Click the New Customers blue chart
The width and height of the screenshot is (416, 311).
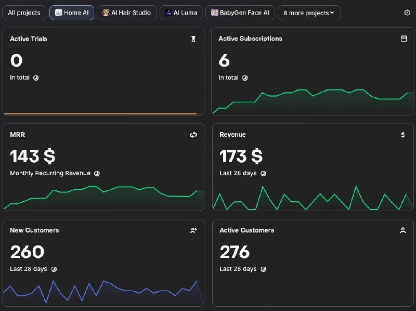click(x=103, y=292)
